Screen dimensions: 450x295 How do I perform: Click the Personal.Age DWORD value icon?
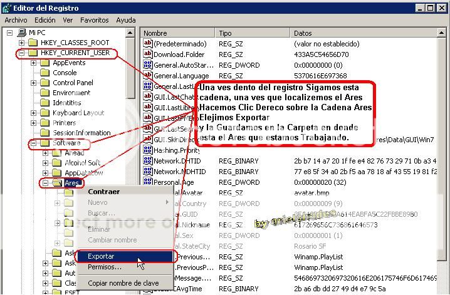[x=148, y=182]
